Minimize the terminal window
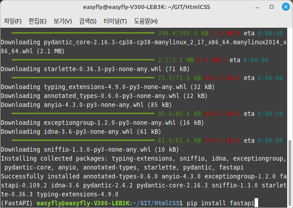Screen dimensions: 293x208 257,7
